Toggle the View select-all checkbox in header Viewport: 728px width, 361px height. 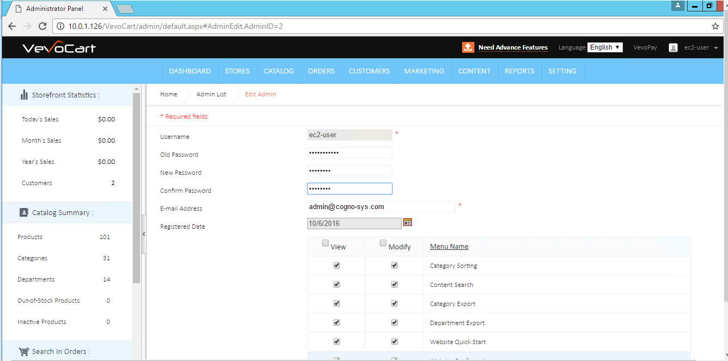click(325, 243)
